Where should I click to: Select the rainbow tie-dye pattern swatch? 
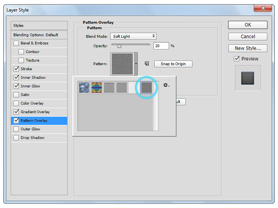[x=97, y=87]
